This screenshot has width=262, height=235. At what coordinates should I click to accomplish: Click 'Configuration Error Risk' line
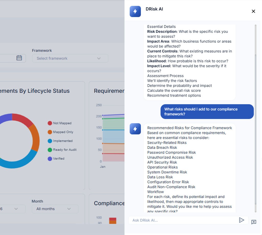tap(168, 182)
